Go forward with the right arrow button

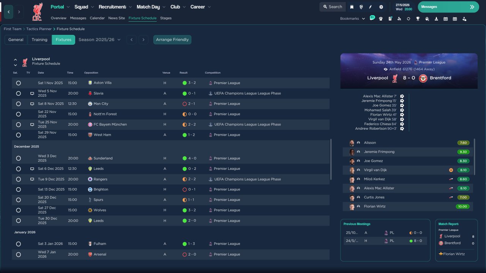[x=19, y=12]
